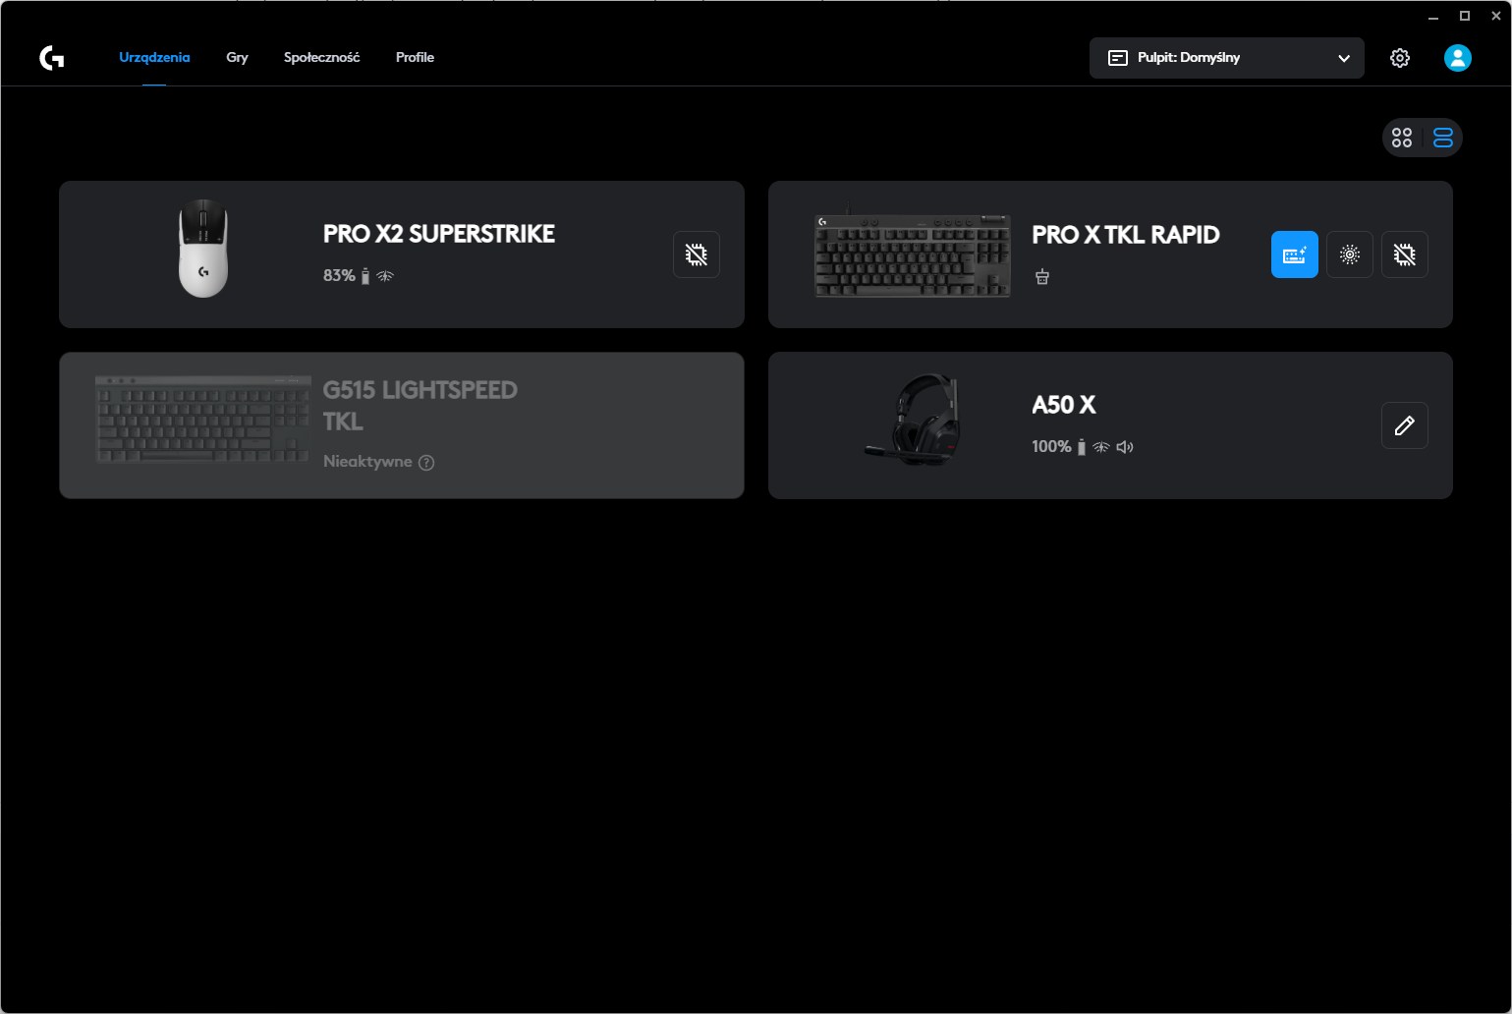Go to the Gry tab
1512x1014 pixels.
(237, 58)
